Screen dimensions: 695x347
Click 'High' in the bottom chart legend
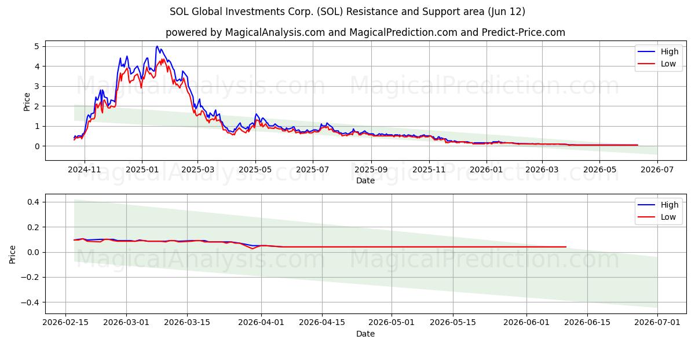(x=670, y=205)
